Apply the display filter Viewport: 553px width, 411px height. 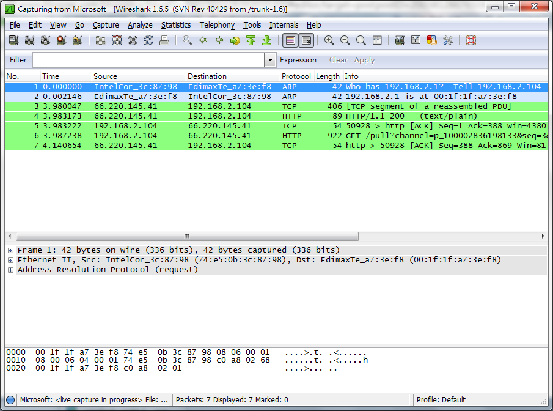[x=364, y=60]
